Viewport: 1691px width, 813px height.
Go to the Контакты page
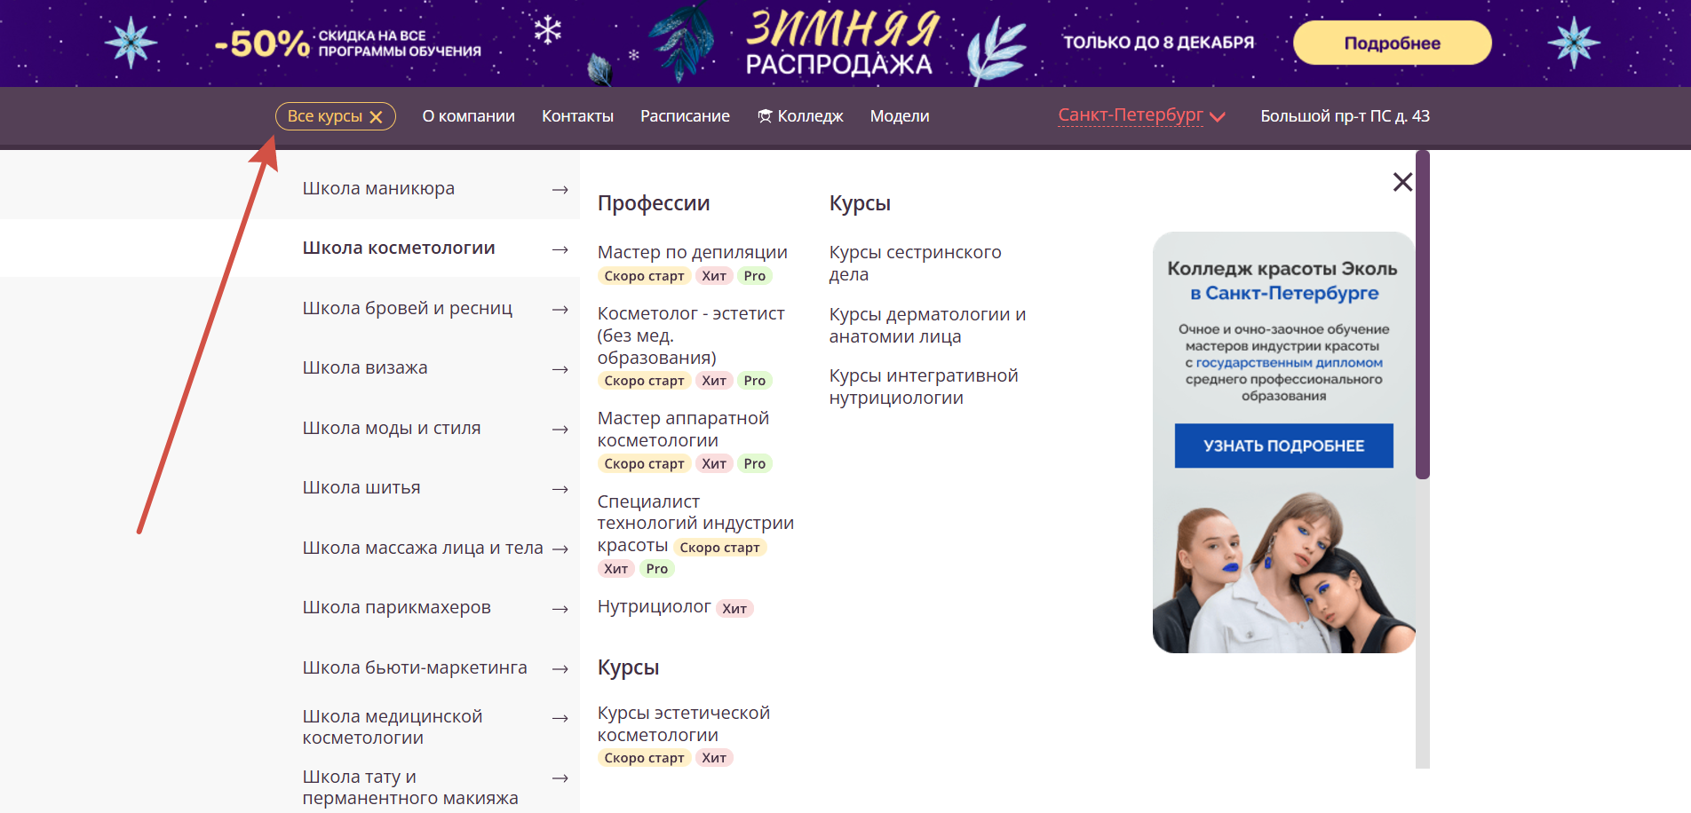point(577,116)
